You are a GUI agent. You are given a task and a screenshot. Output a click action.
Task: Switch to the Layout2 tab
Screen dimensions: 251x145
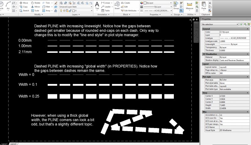[13, 144]
